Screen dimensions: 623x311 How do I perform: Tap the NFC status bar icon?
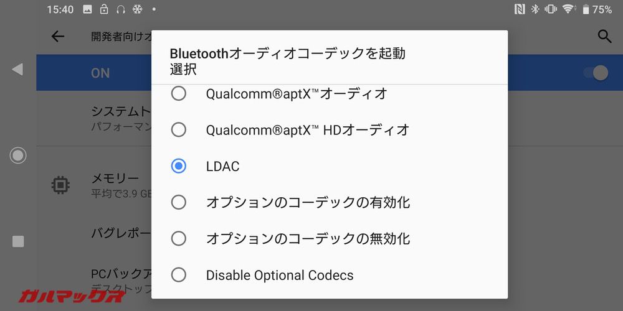(519, 9)
